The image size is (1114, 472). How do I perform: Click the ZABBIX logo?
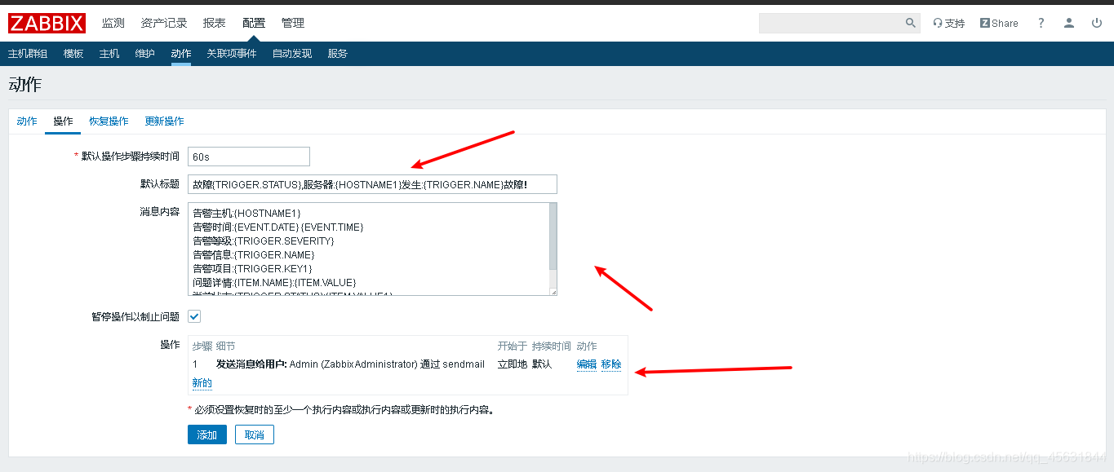pos(47,23)
